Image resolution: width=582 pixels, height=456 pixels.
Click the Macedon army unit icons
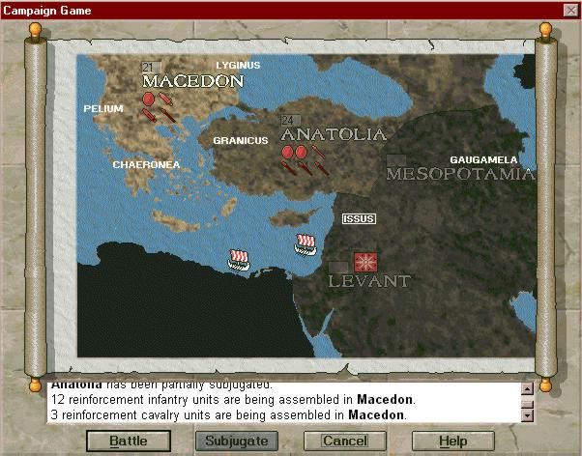159,105
